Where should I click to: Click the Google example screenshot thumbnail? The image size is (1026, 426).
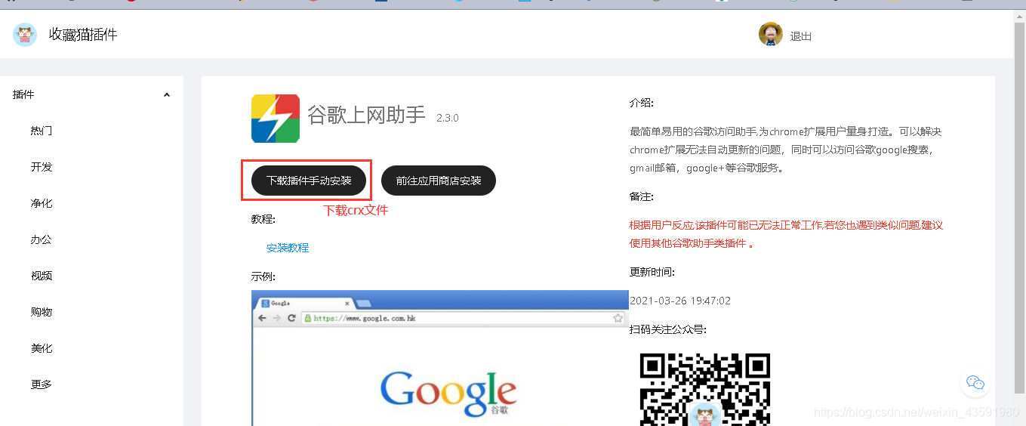point(440,358)
